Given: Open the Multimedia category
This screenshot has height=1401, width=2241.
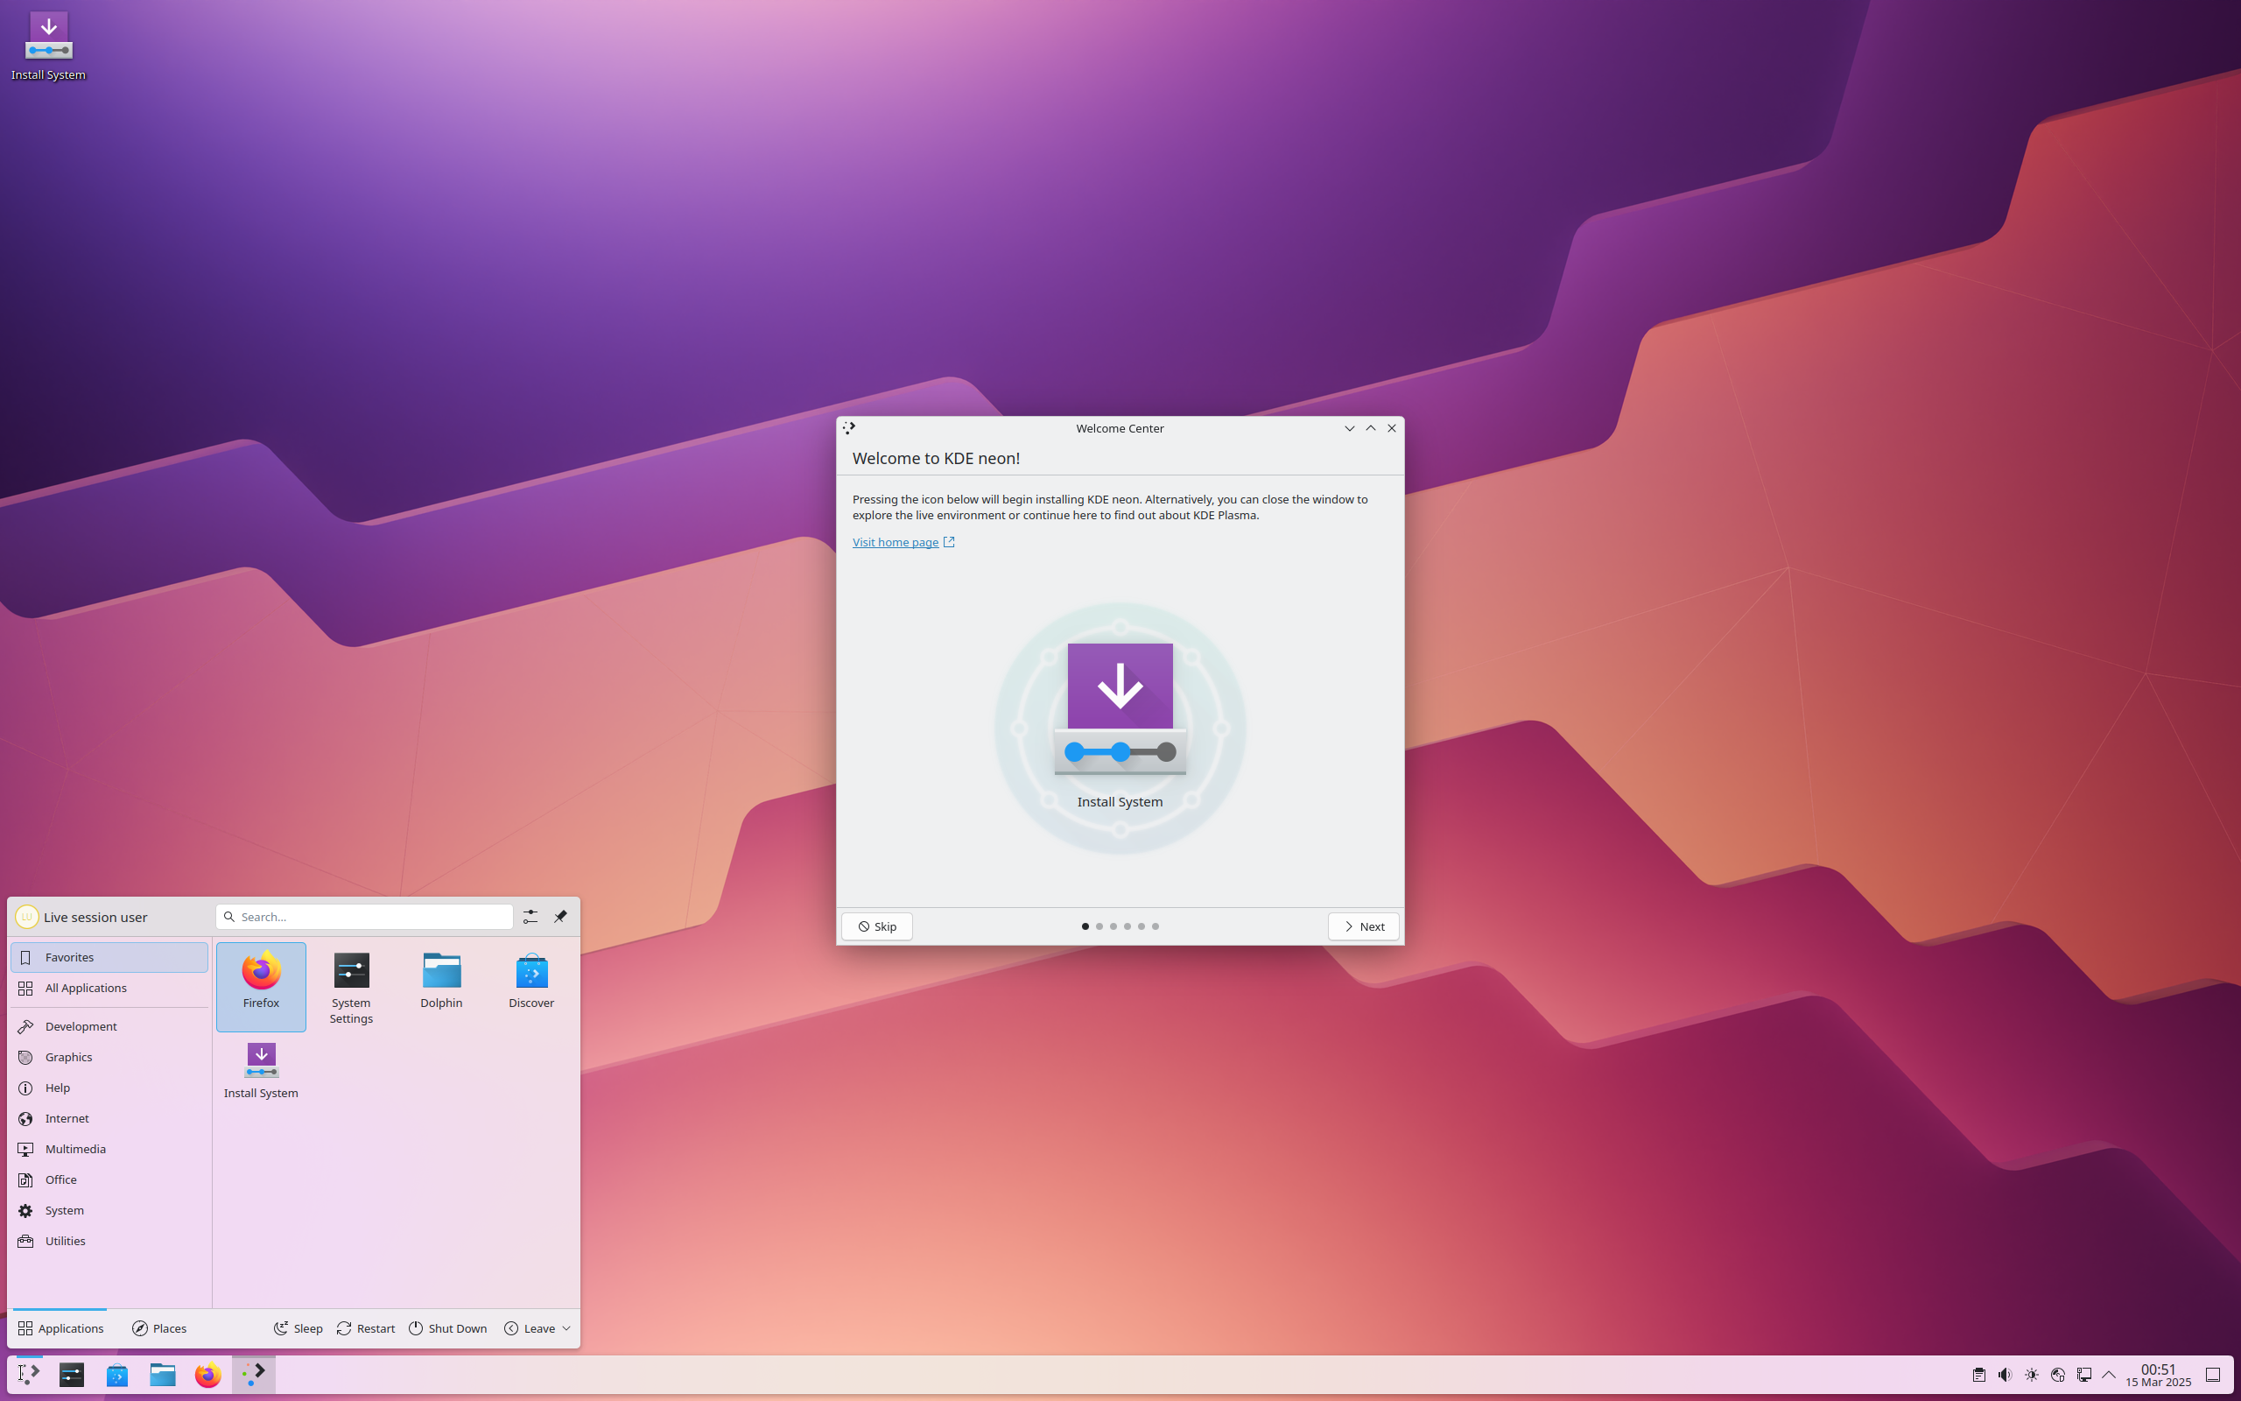Looking at the screenshot, I should point(109,1149).
